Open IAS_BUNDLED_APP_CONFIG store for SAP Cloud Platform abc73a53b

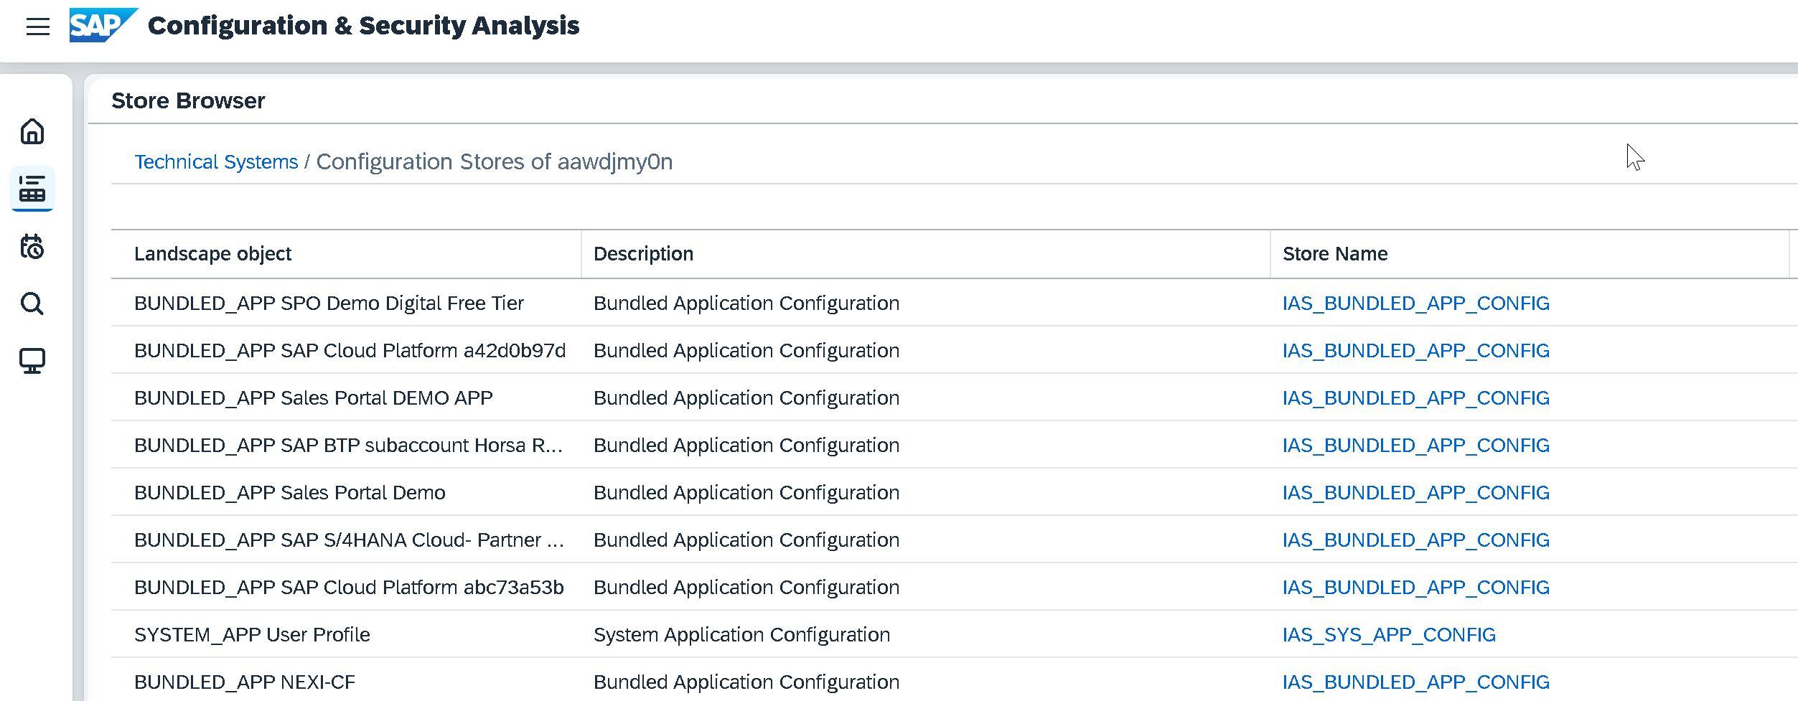tap(1415, 587)
